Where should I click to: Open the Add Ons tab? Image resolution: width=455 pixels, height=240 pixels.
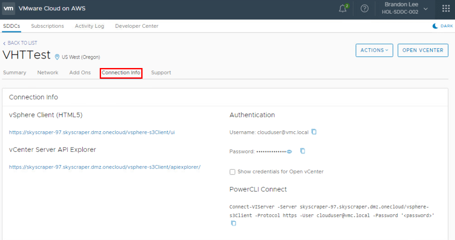[x=80, y=73]
